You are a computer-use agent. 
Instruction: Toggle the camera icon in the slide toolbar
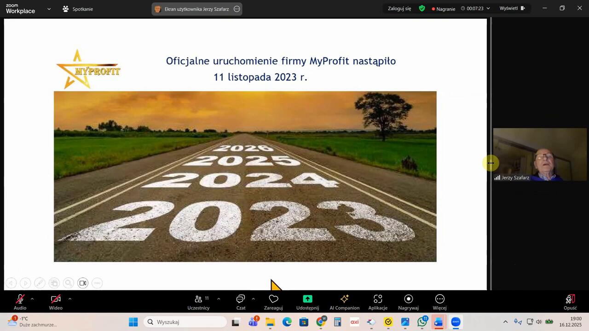click(83, 283)
